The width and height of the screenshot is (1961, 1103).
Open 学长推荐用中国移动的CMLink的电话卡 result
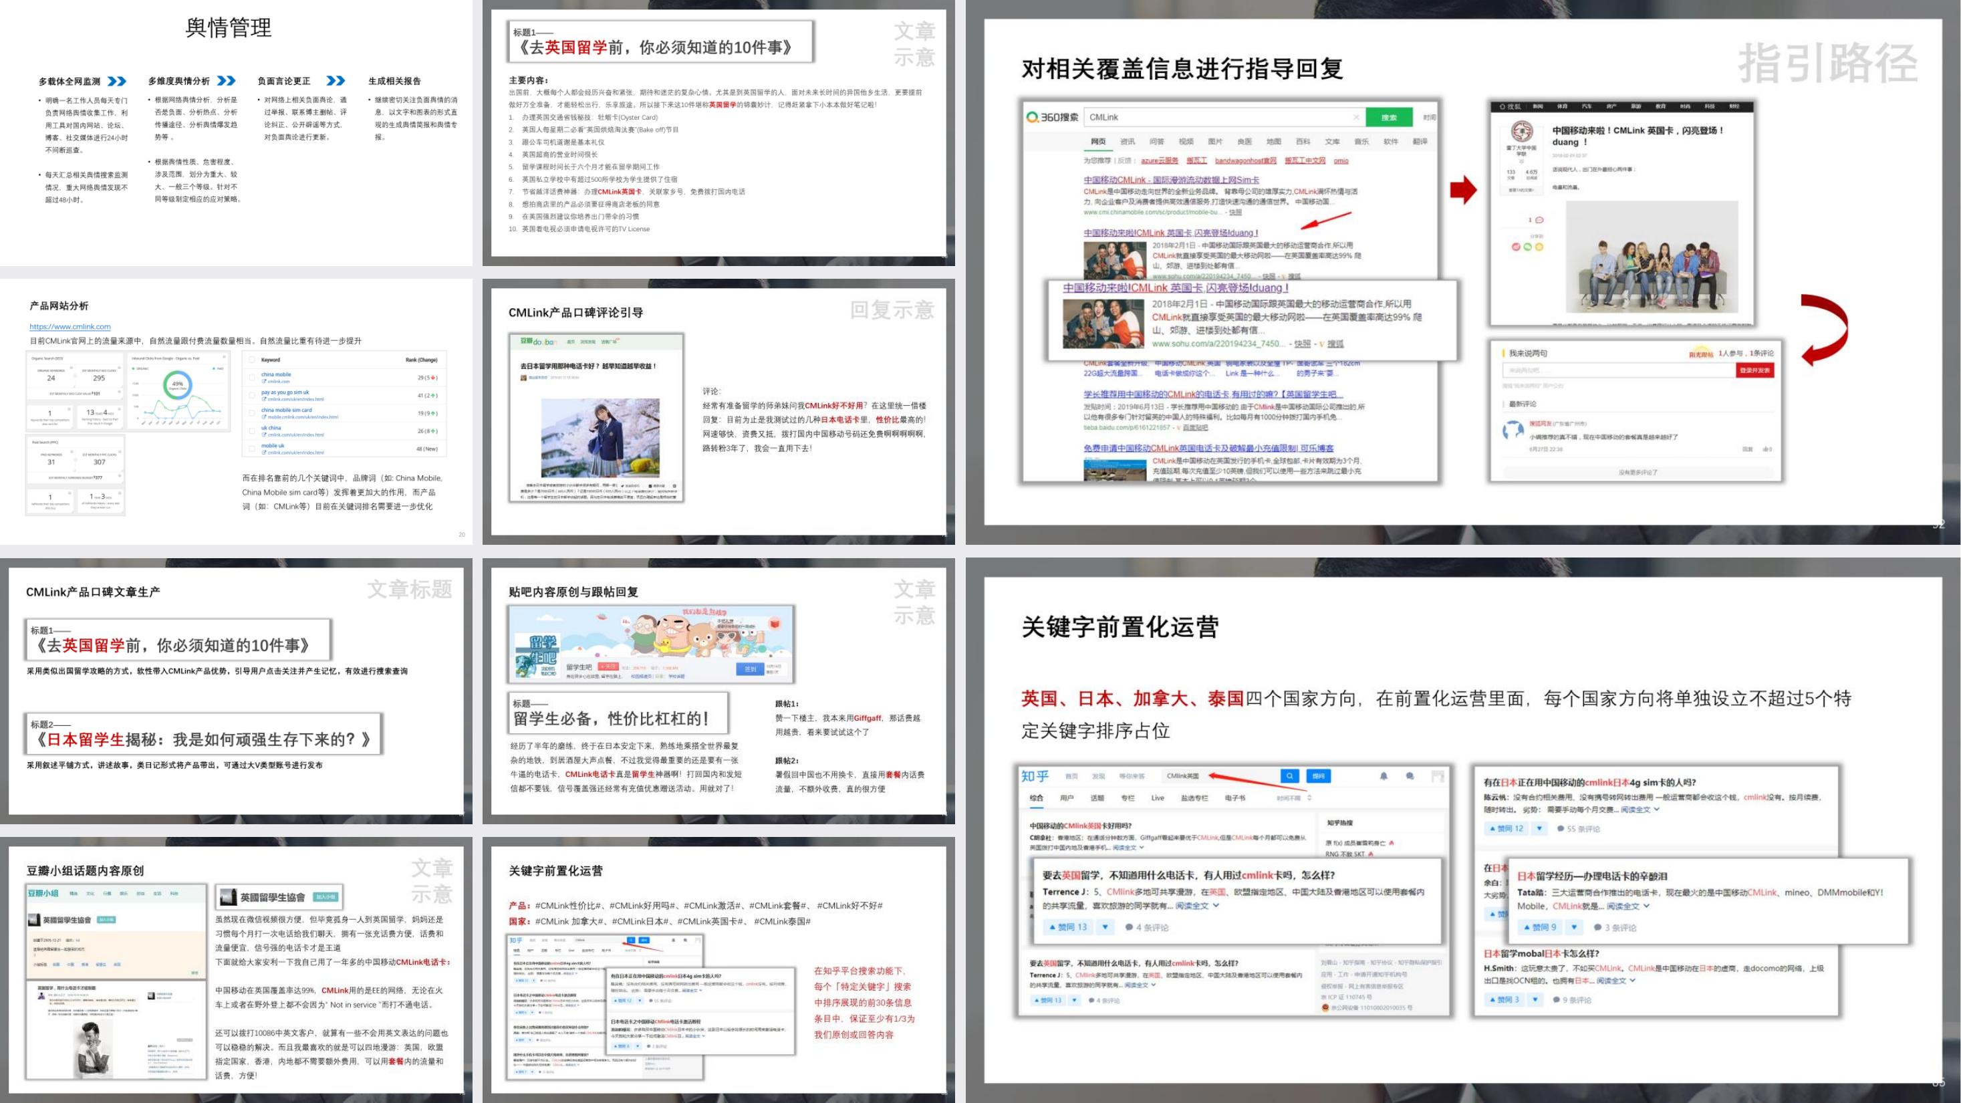(1214, 394)
